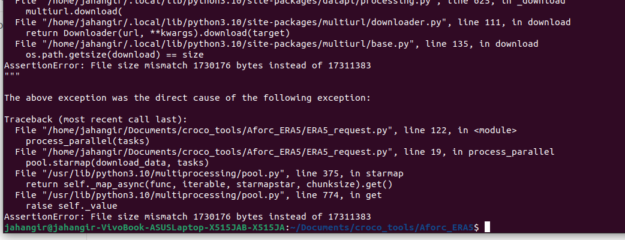
Task: Click the first AssertionError line above the triple quotes
Action: tap(187, 65)
